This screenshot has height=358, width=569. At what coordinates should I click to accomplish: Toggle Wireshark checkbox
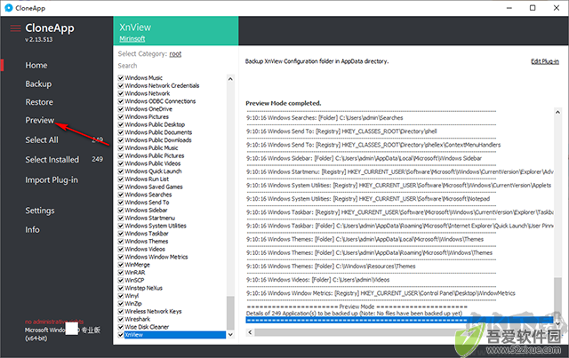(121, 319)
